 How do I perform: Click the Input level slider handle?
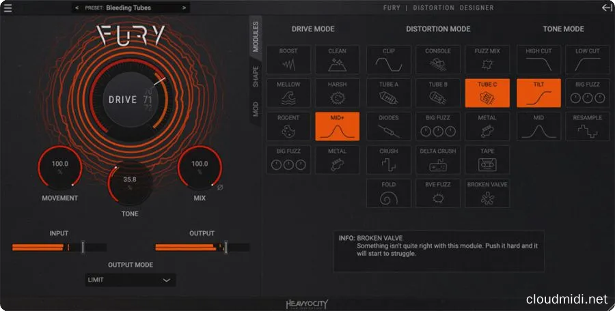[x=83, y=247]
